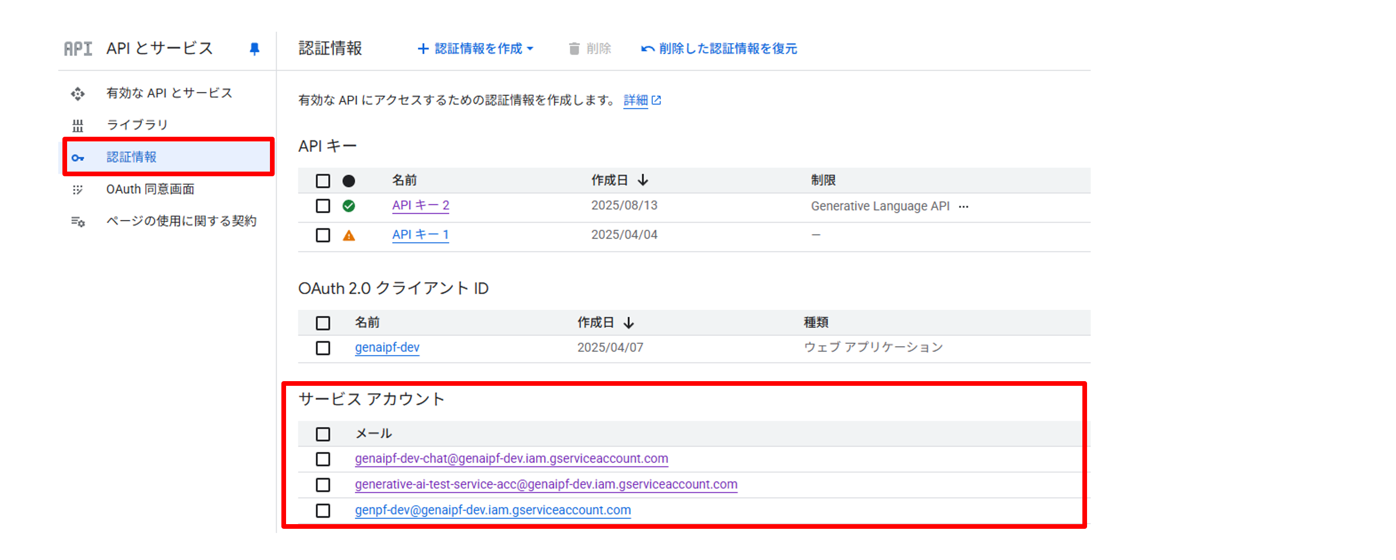Click the OAuth 同意画面 sidebar icon
This screenshot has width=1396, height=560.
tap(78, 190)
